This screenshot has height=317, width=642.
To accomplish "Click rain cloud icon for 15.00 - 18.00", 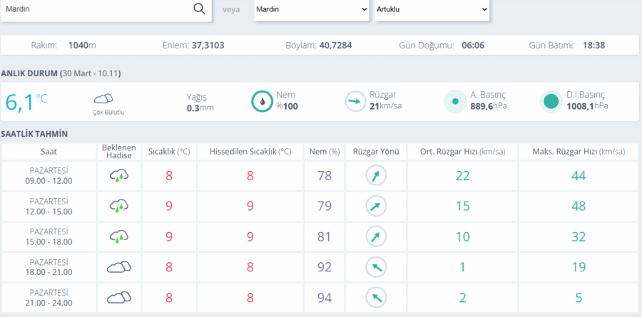I will (x=119, y=237).
